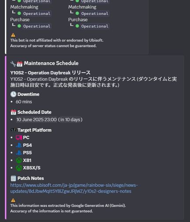Click the gamepad icon beside Target Platform
Viewport: 190px width, 222px height.
pyautogui.click(x=13, y=130)
